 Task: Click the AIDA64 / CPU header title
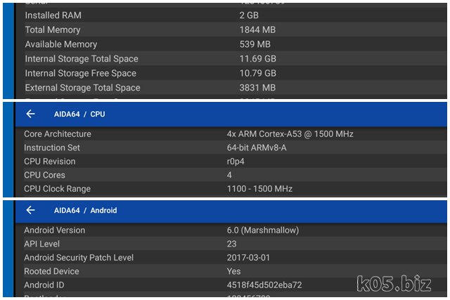click(x=79, y=114)
